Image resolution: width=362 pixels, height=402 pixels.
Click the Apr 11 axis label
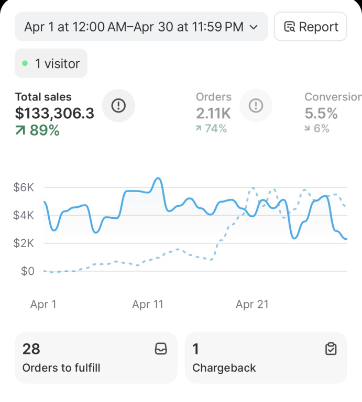[148, 304]
